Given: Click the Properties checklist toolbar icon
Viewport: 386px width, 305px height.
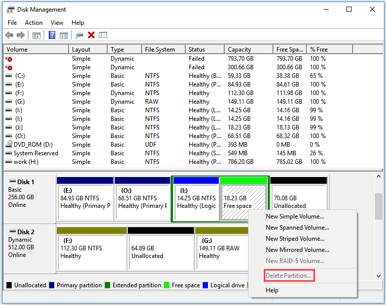Looking at the screenshot, I should pos(103,35).
